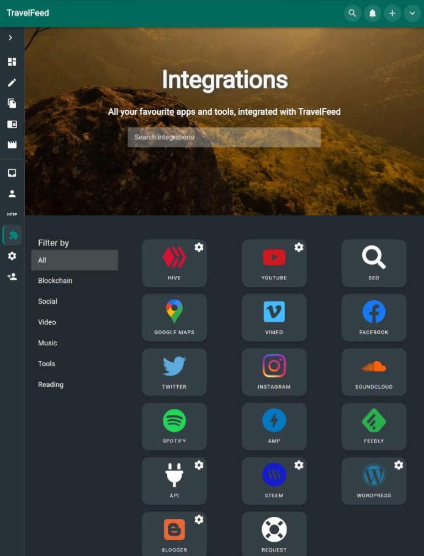Open the Steem integration card

pos(274,481)
